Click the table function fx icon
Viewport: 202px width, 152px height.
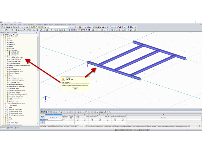point(107,112)
